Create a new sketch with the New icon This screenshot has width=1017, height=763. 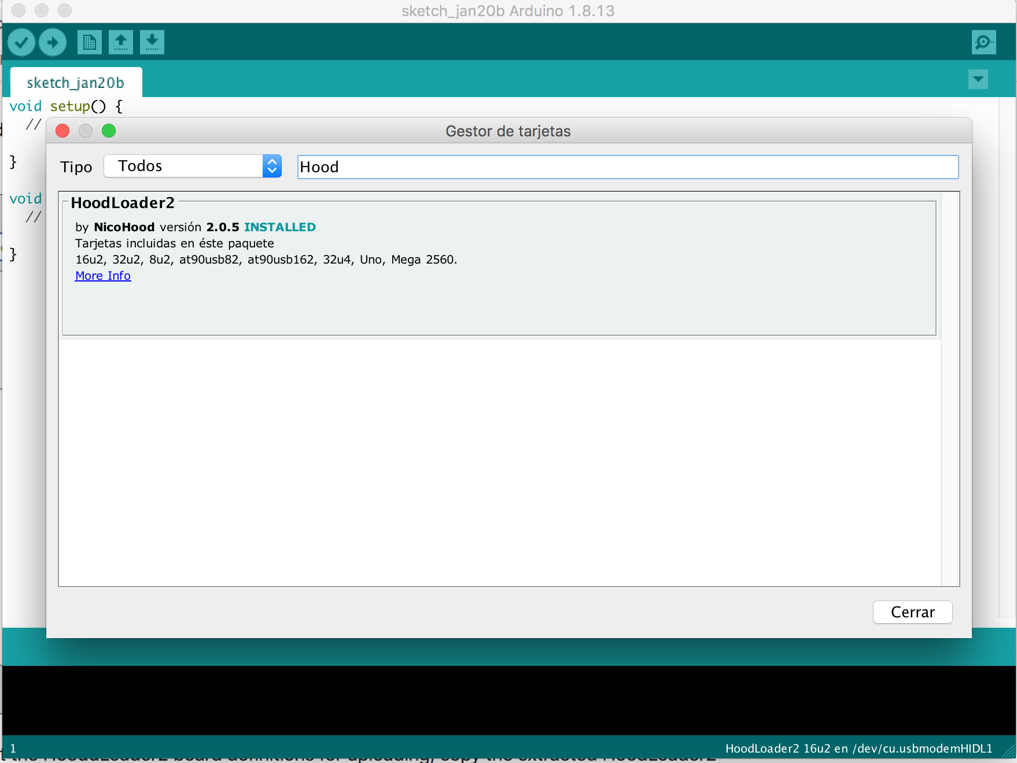point(90,42)
